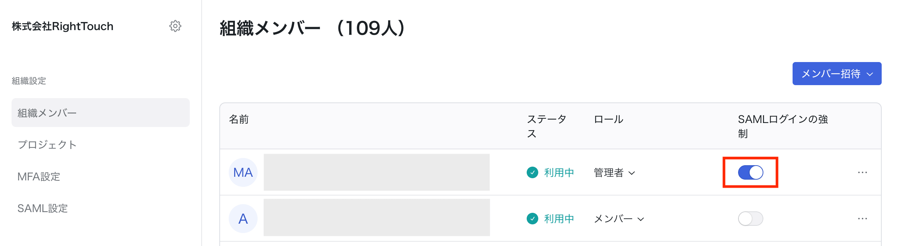
Task: Open the more options menu for member MA
Action: pos(863,172)
